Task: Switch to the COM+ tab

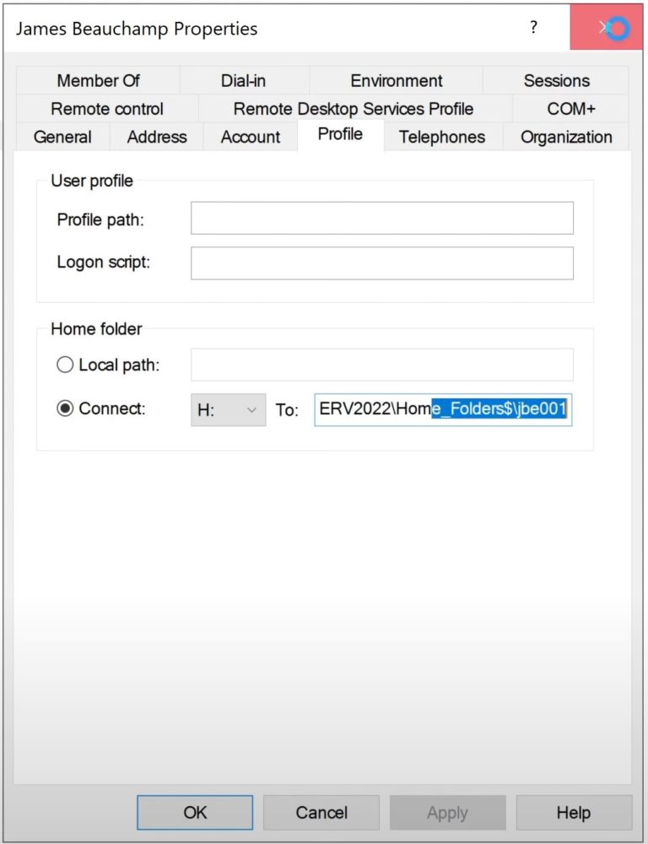Action: click(x=570, y=109)
